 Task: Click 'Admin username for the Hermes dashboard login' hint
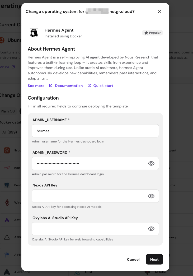coord(68,141)
